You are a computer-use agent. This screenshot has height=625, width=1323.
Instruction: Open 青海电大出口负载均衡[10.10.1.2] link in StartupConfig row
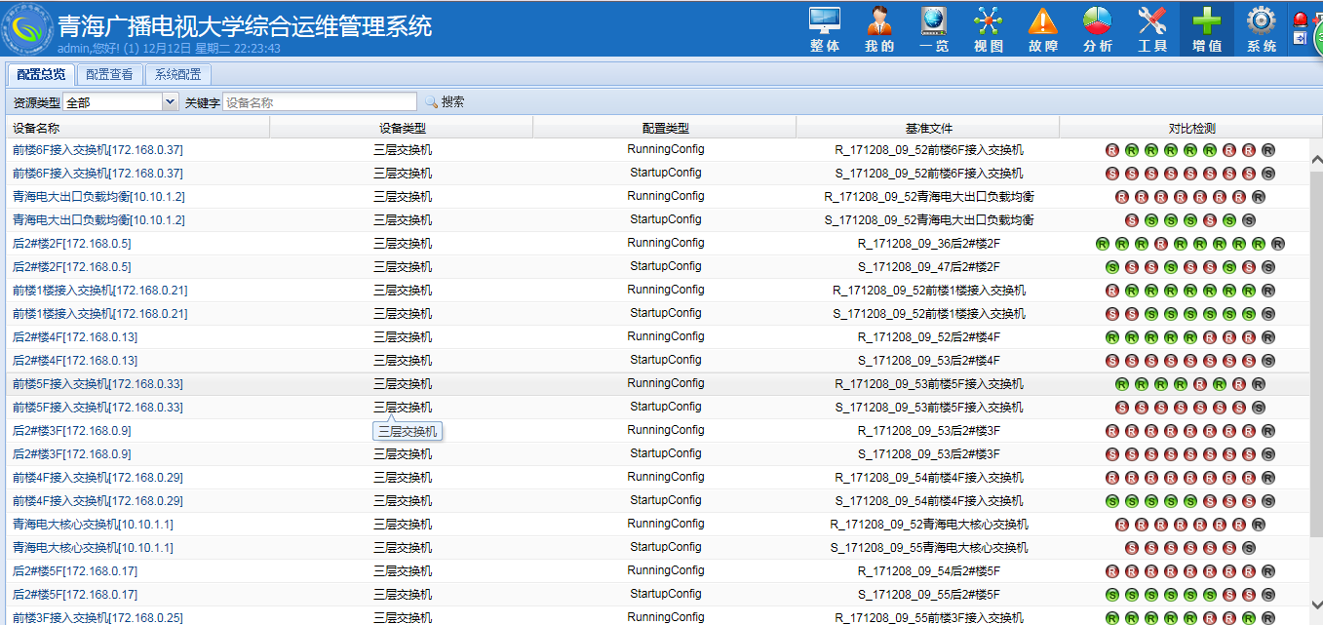[98, 220]
